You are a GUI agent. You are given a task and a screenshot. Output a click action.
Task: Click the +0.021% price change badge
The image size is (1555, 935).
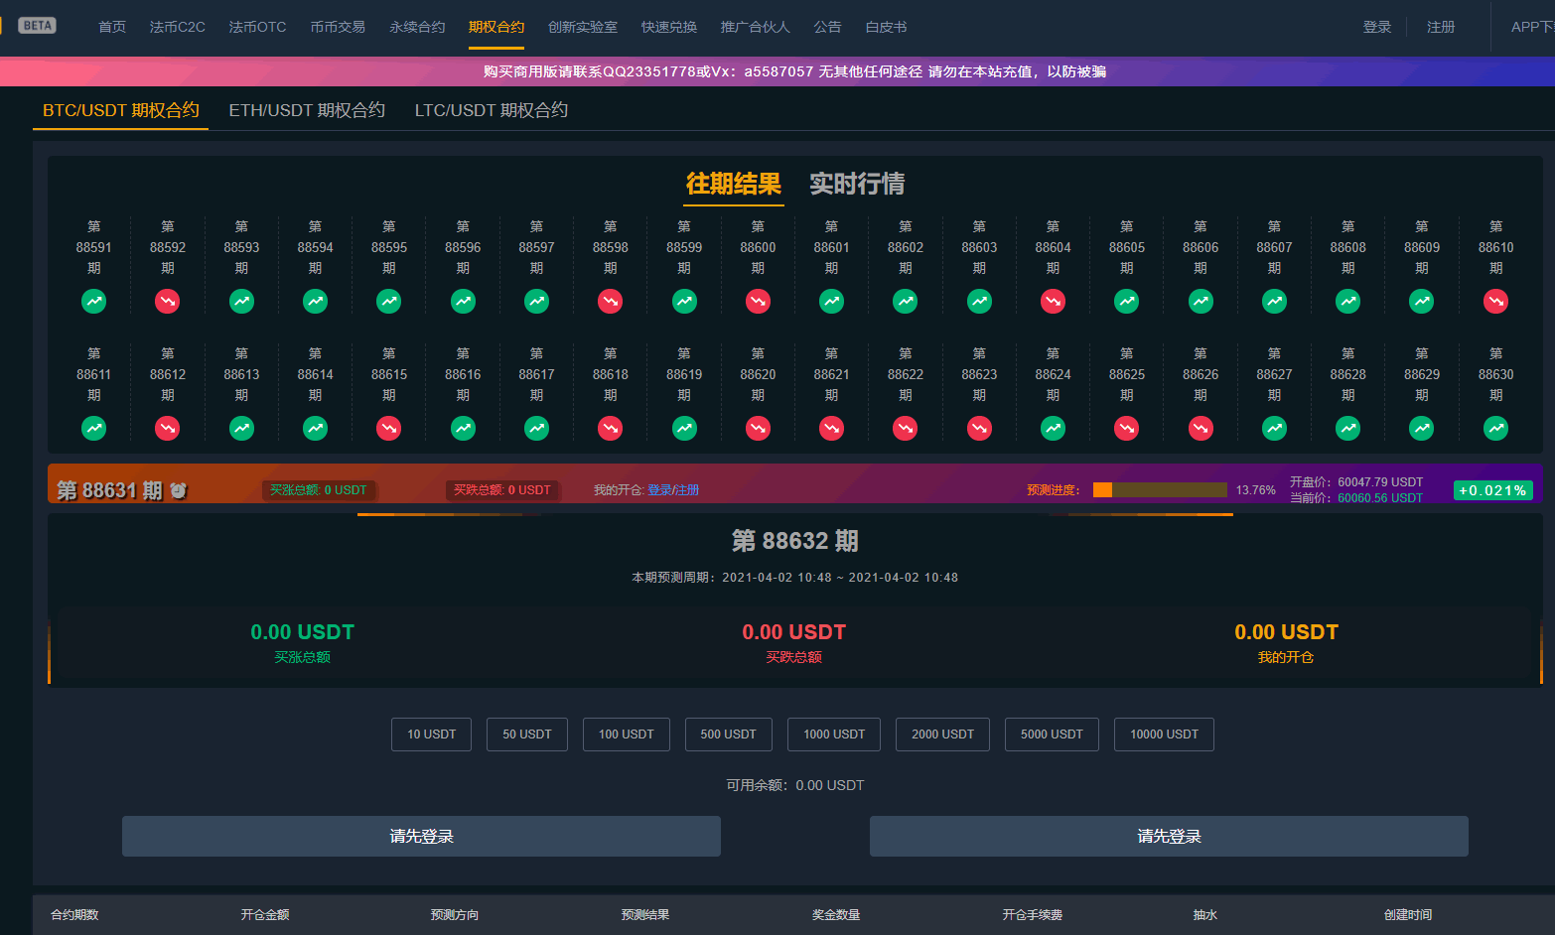click(1492, 490)
